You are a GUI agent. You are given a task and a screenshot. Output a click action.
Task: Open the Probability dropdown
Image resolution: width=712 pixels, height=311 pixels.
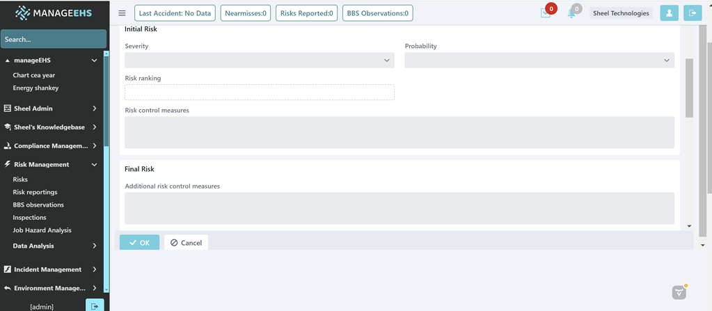(539, 61)
